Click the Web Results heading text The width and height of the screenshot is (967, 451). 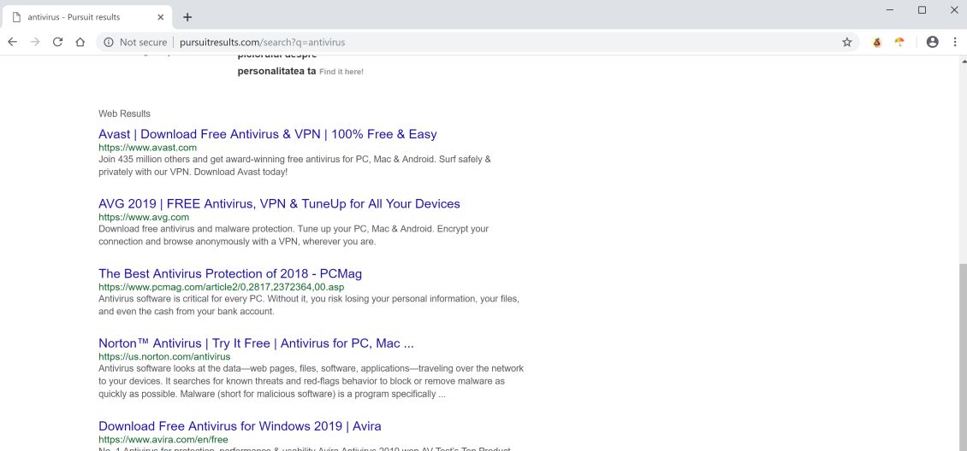pos(124,114)
